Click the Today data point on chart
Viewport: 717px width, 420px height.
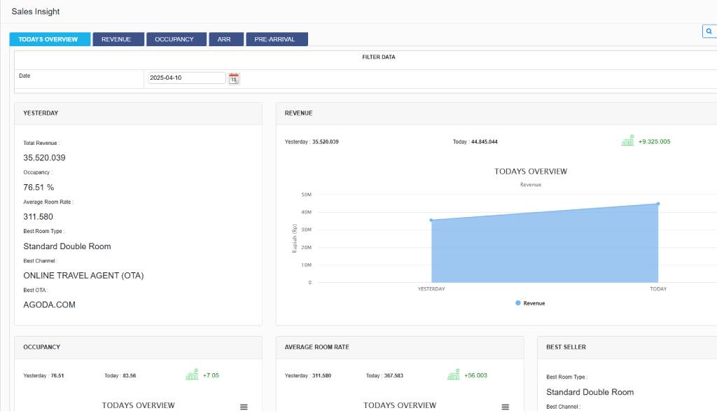point(658,204)
